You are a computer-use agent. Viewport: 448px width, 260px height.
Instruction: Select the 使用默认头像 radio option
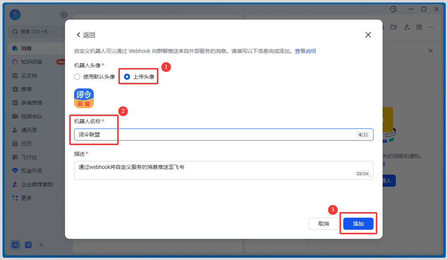pos(77,77)
